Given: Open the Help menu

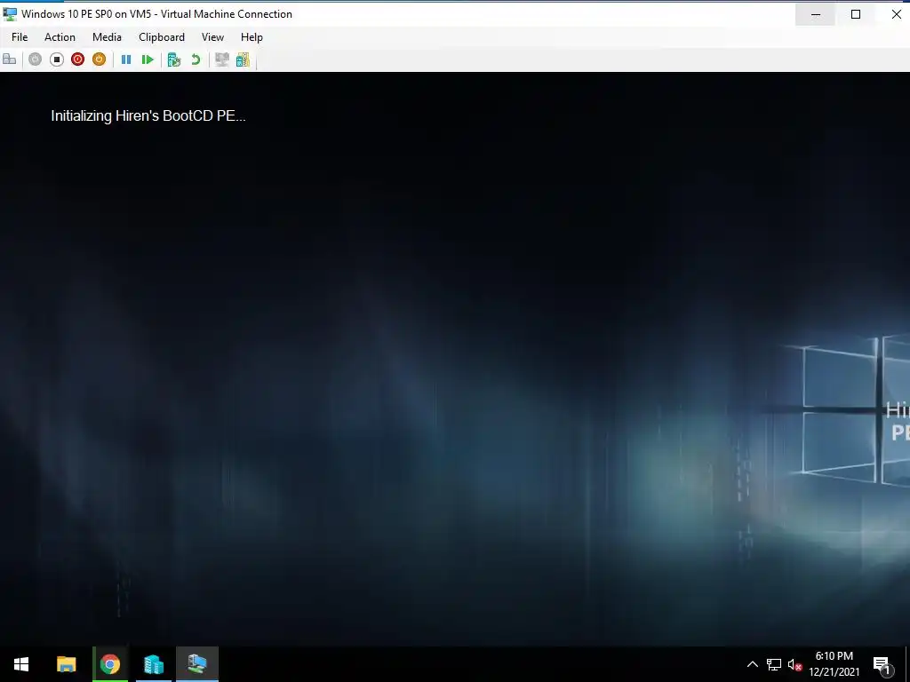Looking at the screenshot, I should 251,37.
